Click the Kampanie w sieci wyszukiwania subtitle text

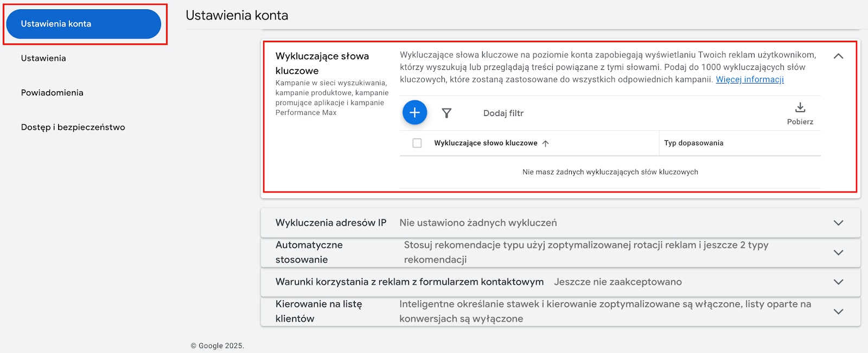[332, 98]
